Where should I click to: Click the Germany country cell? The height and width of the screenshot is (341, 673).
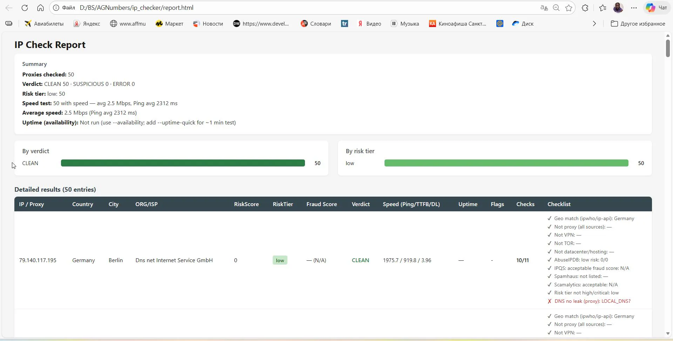(83, 260)
